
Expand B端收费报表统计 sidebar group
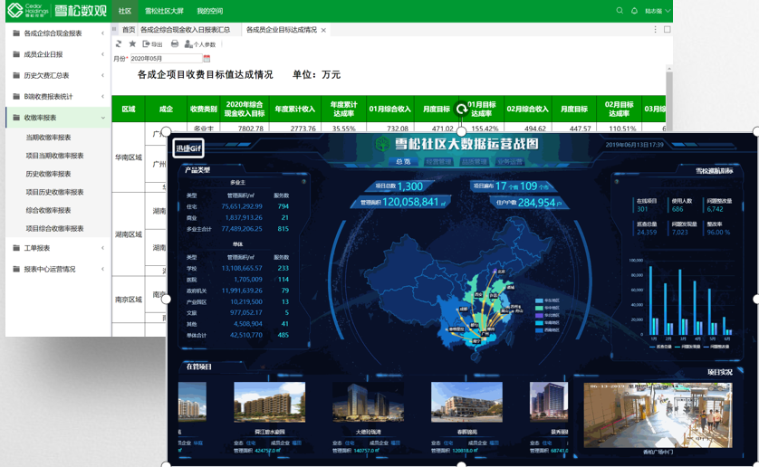[58, 96]
